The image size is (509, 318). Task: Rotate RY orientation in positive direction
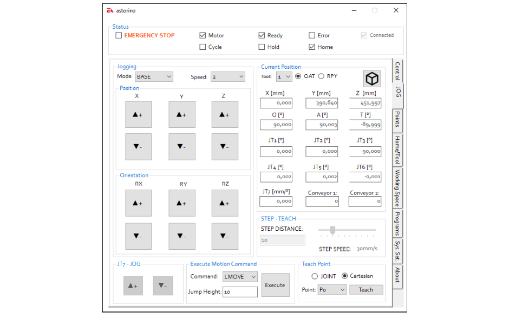pos(182,203)
